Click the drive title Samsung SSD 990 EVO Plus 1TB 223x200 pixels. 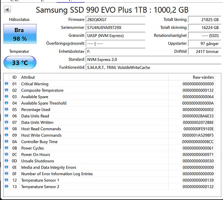coord(92,10)
